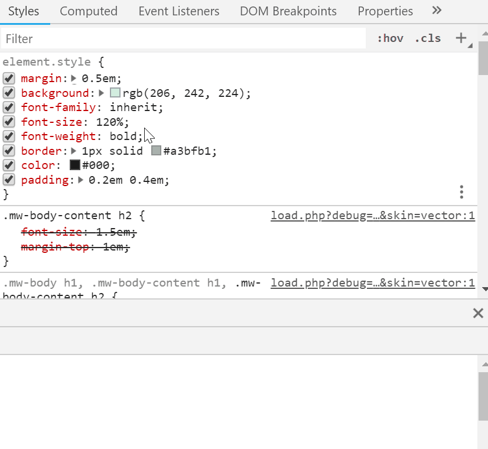The image size is (488, 449).
Task: Open load.php link for .mw-body-content h2
Action: click(372, 216)
